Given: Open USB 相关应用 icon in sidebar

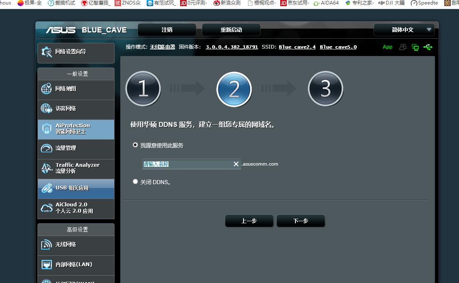Looking at the screenshot, I should [47, 188].
